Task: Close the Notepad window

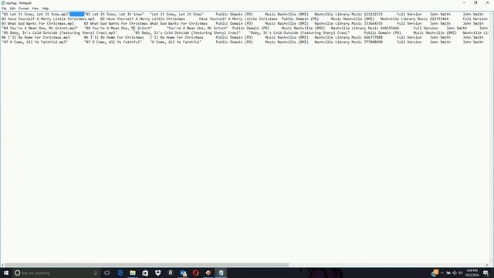Action: (x=487, y=3)
